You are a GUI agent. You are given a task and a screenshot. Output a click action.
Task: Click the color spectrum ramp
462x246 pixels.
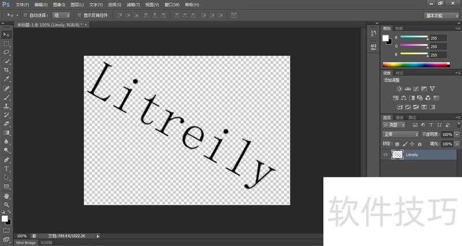[x=416, y=65]
